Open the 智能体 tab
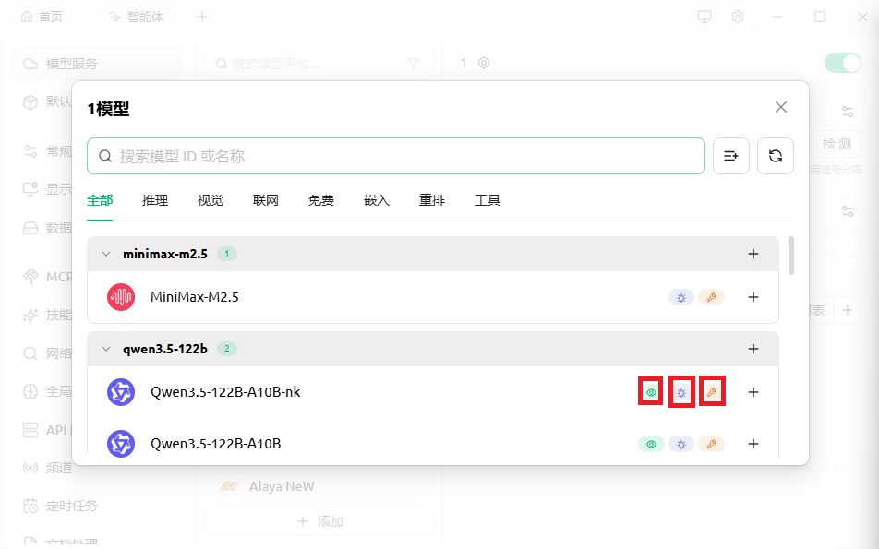 coord(137,17)
